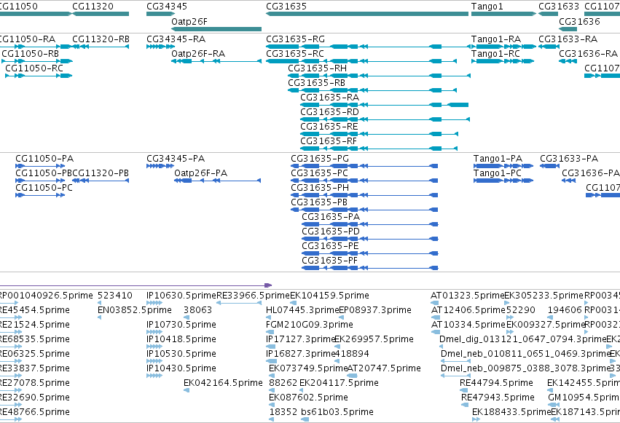Select EST label 418894
620x423 pixels.
(x=352, y=354)
